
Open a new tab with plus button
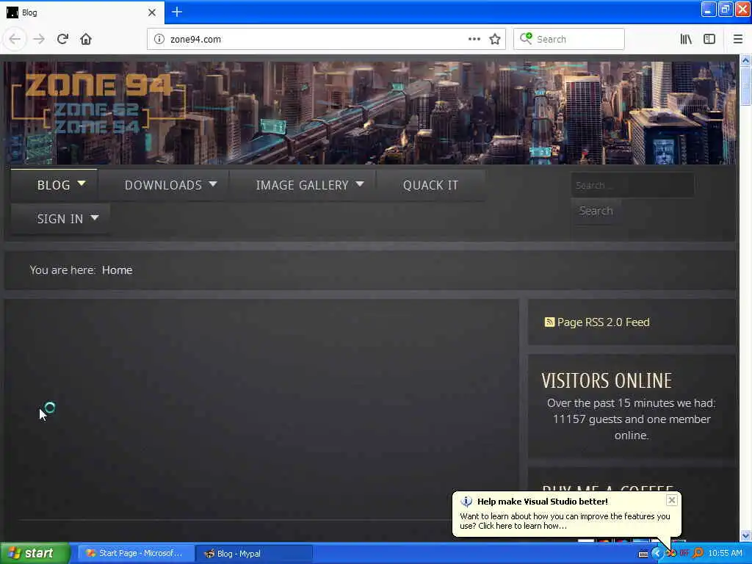point(177,12)
